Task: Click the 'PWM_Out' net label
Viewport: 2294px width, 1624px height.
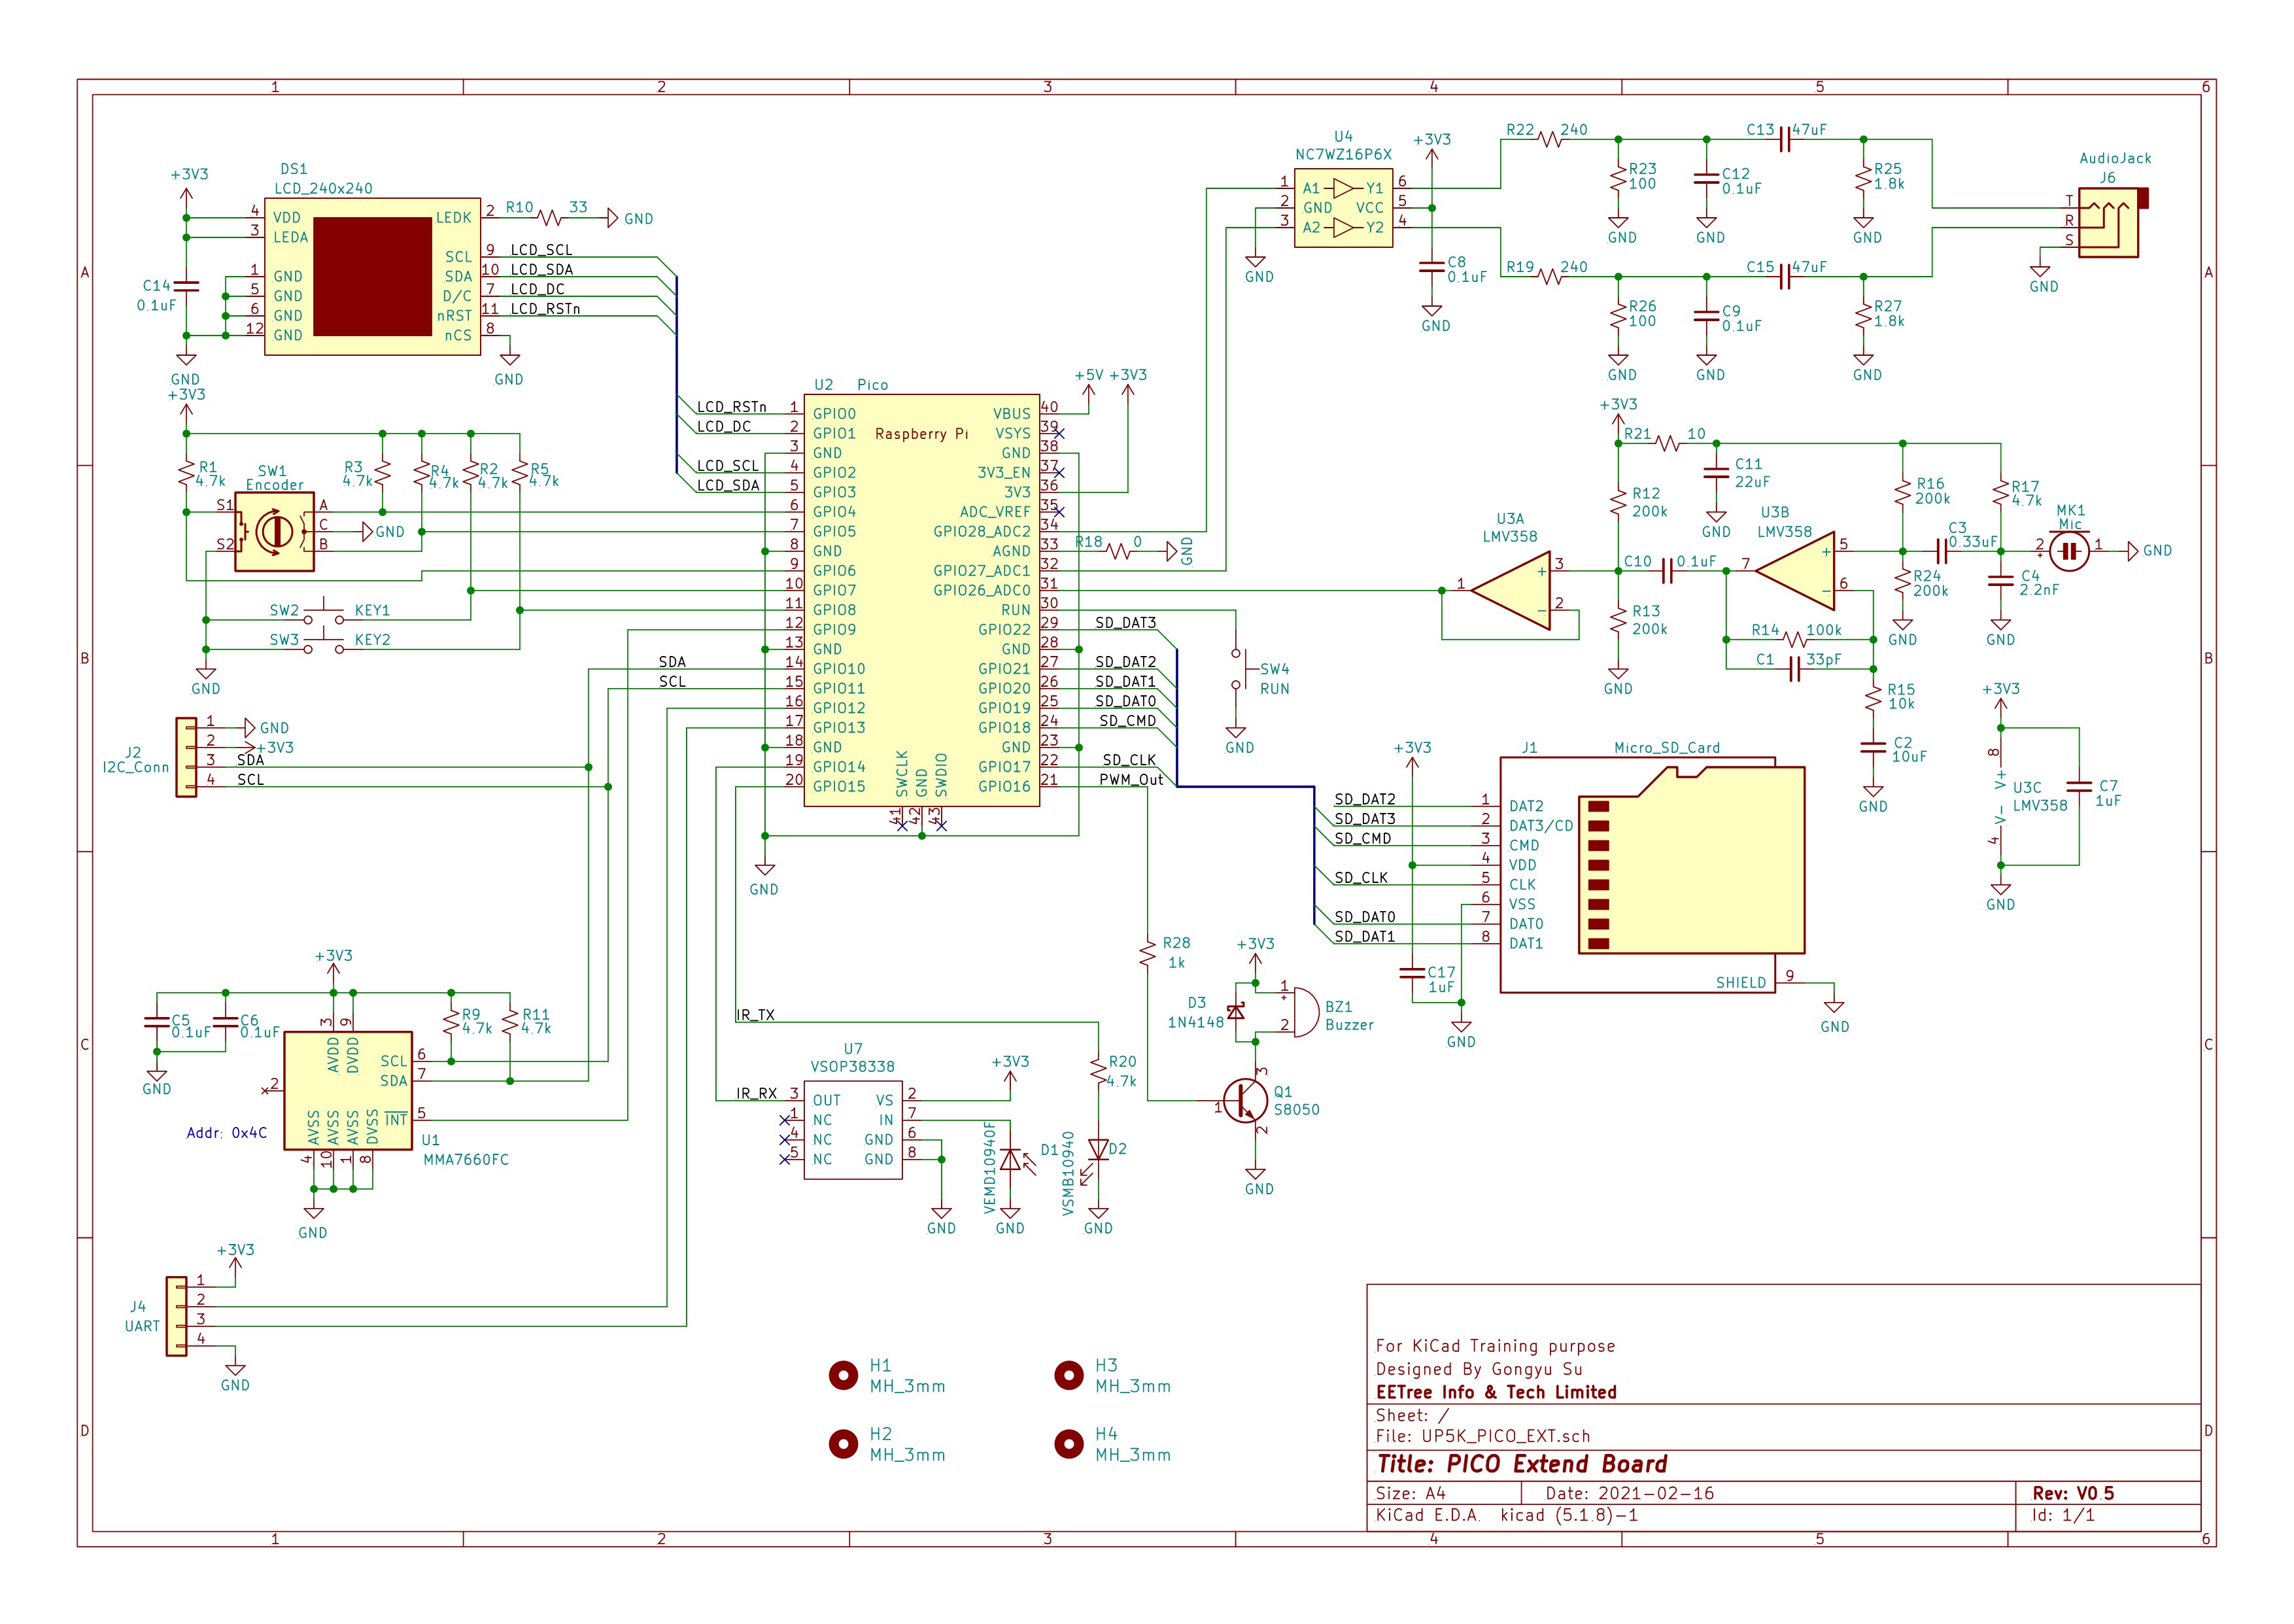Action: pyautogui.click(x=1131, y=779)
